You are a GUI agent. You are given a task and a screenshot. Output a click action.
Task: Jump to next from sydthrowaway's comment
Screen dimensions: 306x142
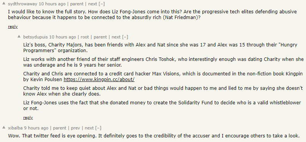click(x=93, y=4)
